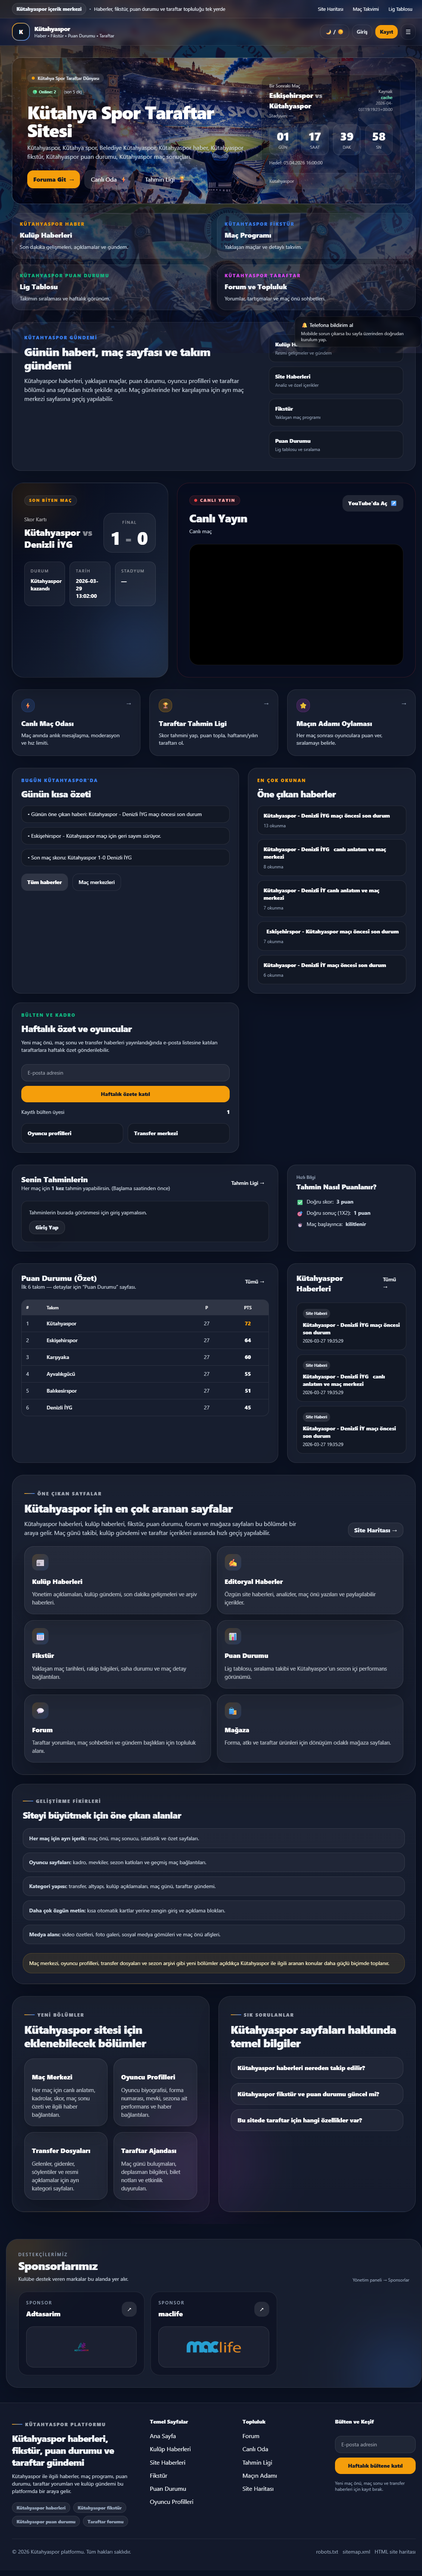
Task: Click Giriş Yap in Senin Tahminlerin
Action: pyautogui.click(x=47, y=1227)
